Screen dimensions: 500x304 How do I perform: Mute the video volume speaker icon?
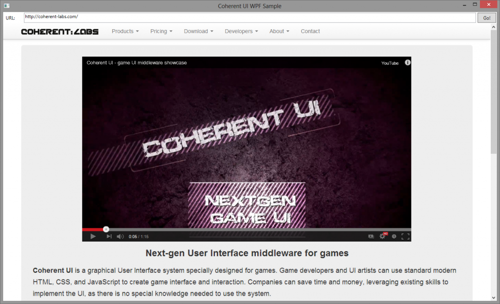(x=120, y=237)
